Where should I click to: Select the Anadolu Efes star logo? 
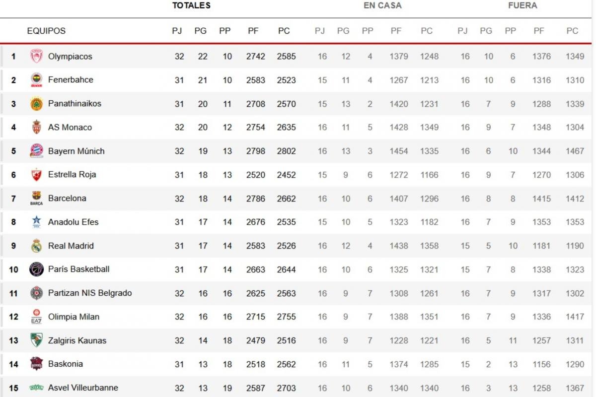click(x=36, y=222)
